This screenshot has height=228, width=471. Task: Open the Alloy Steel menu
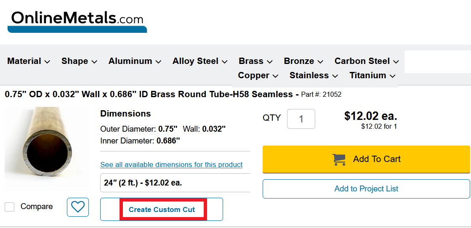(200, 61)
